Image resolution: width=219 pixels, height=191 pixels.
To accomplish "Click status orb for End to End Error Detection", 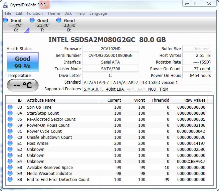I will 10,179.
